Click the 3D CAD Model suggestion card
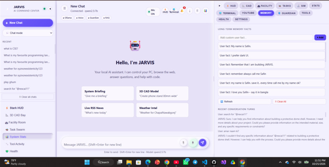 pyautogui.click(x=162, y=94)
